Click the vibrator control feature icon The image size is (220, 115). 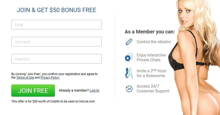coord(129,42)
